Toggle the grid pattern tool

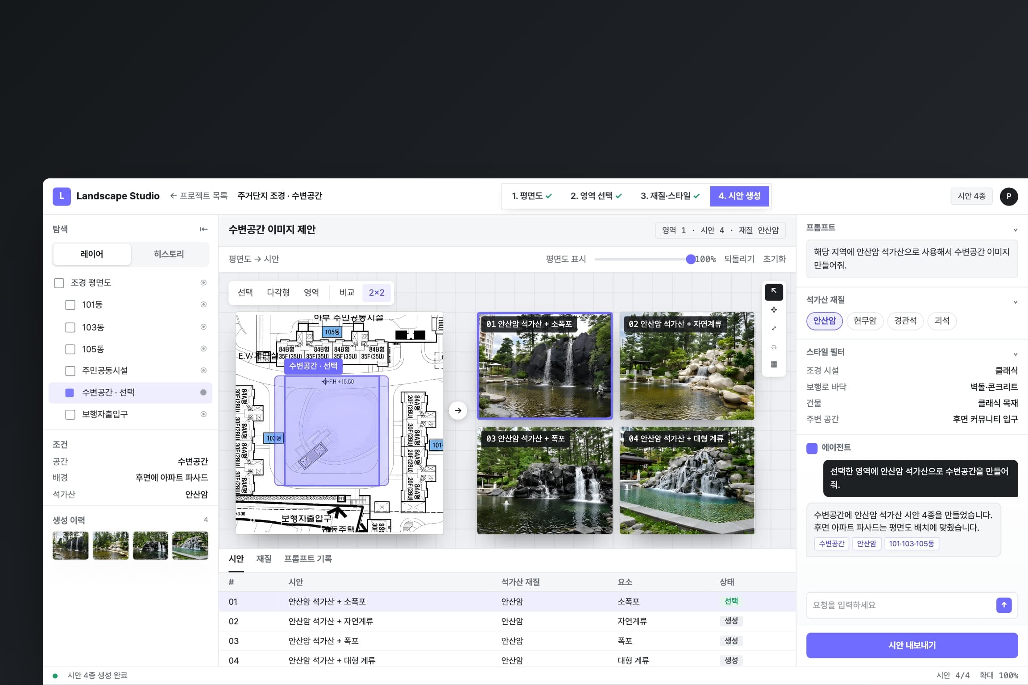pyautogui.click(x=774, y=364)
